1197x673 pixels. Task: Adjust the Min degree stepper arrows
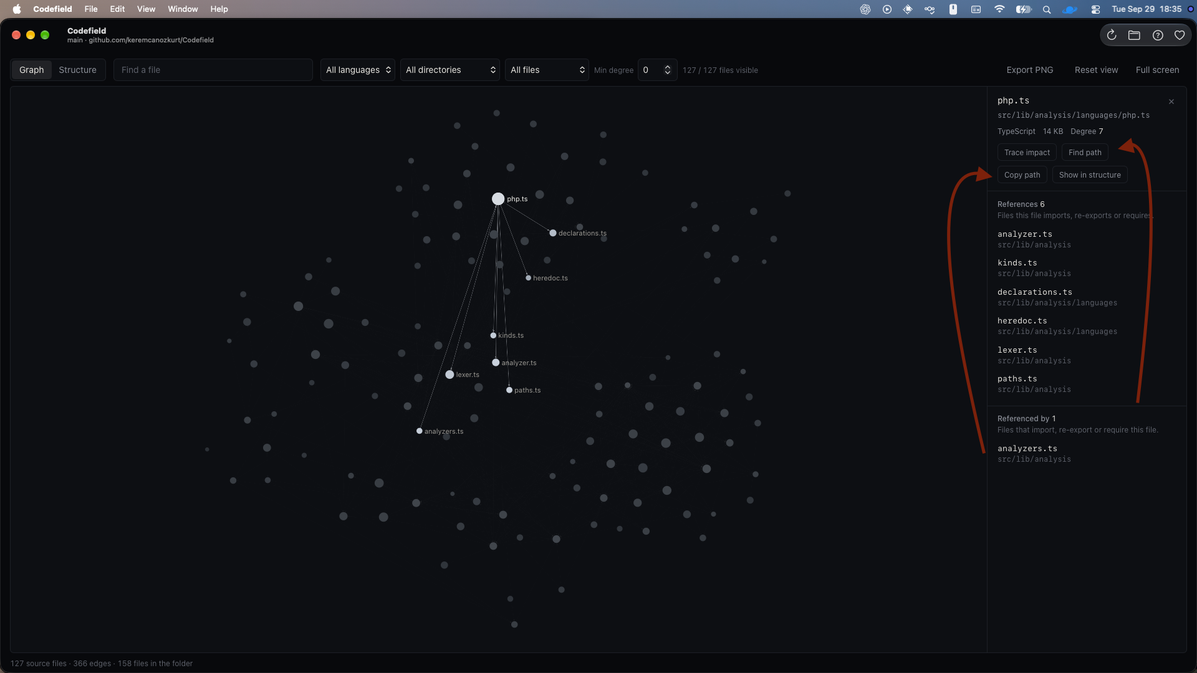(x=668, y=70)
